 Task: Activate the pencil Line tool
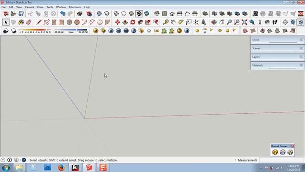(39, 22)
